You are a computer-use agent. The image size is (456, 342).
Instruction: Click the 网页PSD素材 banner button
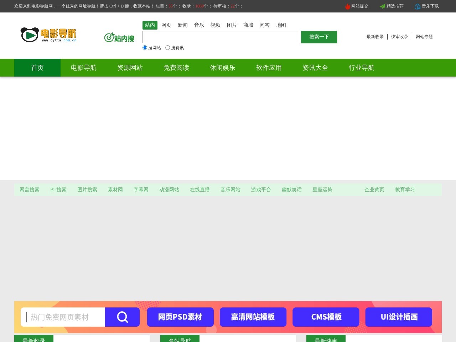tap(180, 317)
